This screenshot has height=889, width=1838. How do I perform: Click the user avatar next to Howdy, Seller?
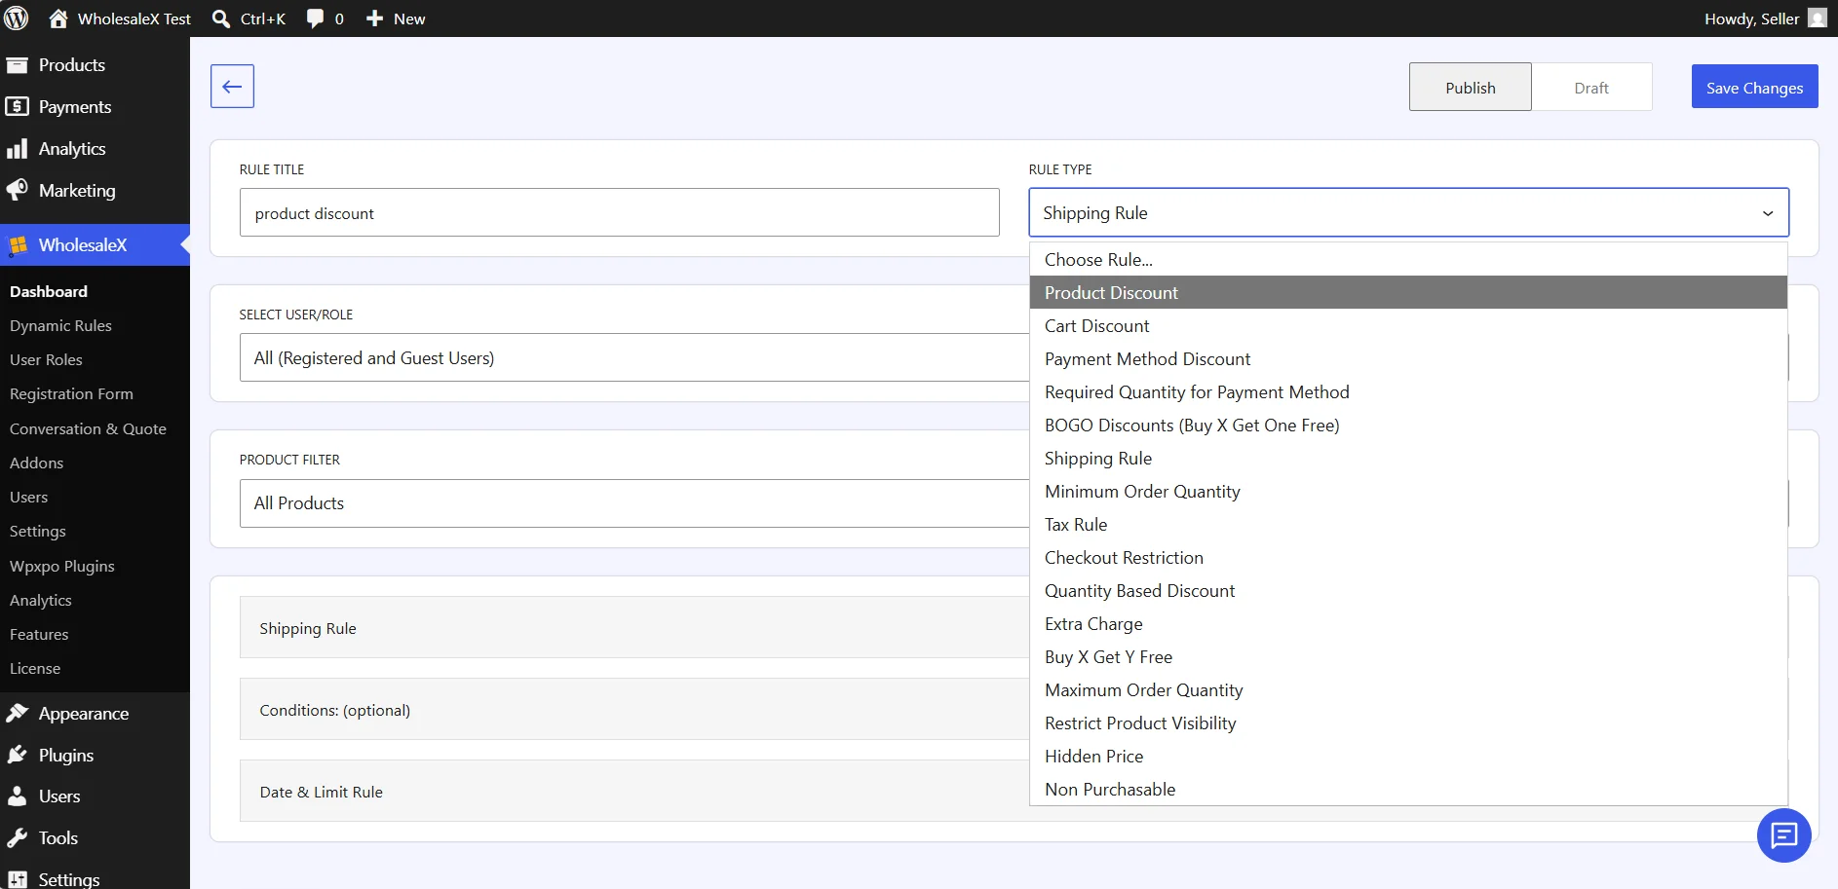(1818, 19)
